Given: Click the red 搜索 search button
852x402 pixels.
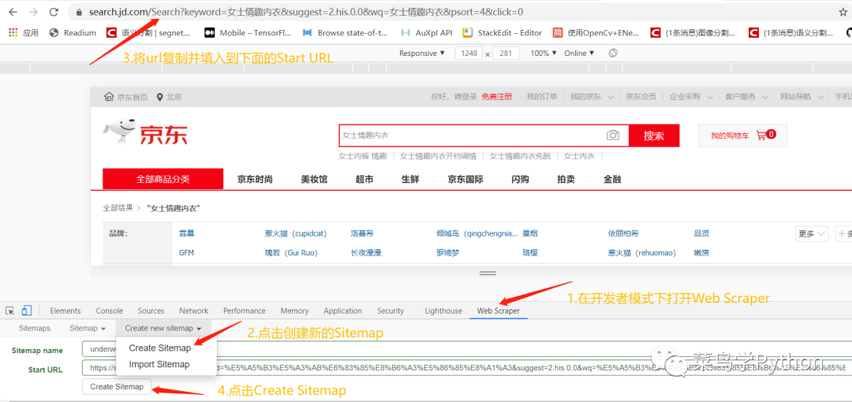Looking at the screenshot, I should pyautogui.click(x=654, y=136).
